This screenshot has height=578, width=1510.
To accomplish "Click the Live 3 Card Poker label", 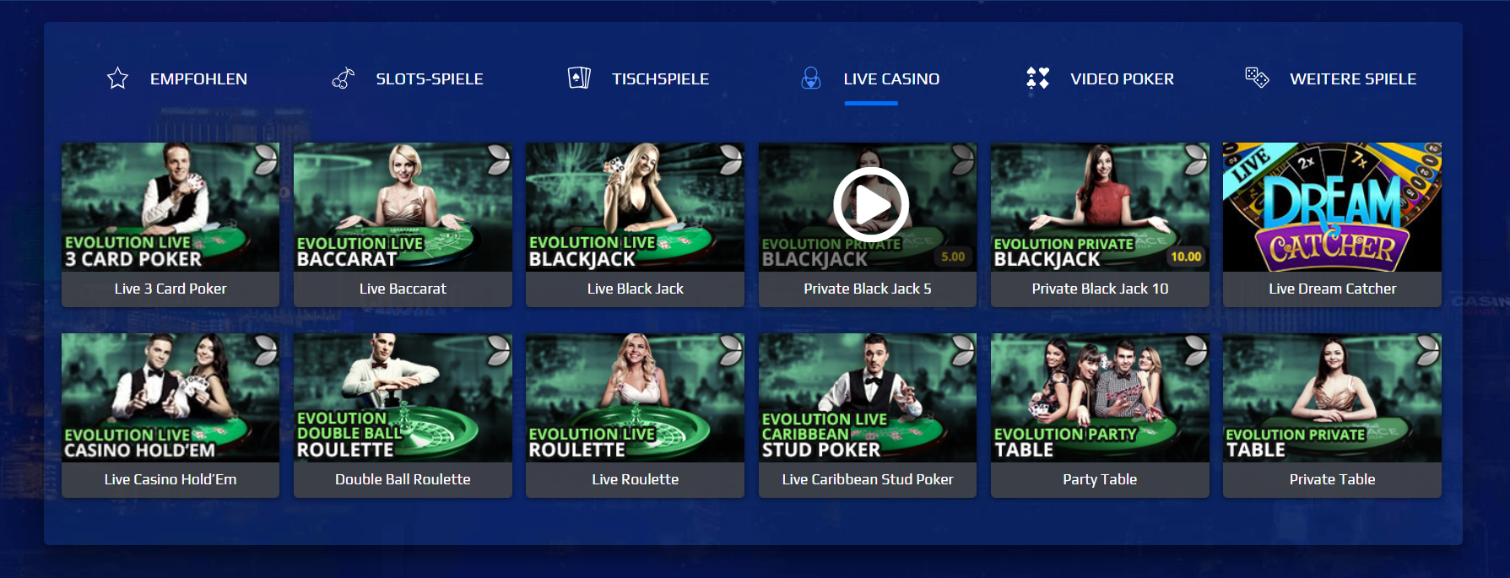I will pyautogui.click(x=170, y=289).
